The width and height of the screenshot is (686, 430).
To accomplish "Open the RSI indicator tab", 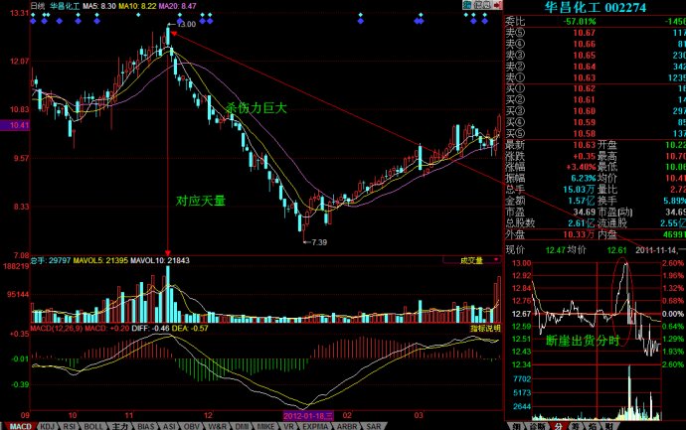I will point(70,425).
